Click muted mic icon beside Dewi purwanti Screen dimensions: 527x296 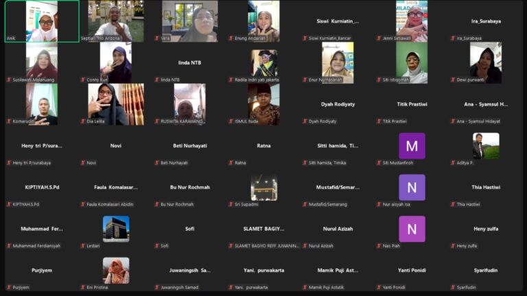coord(452,80)
